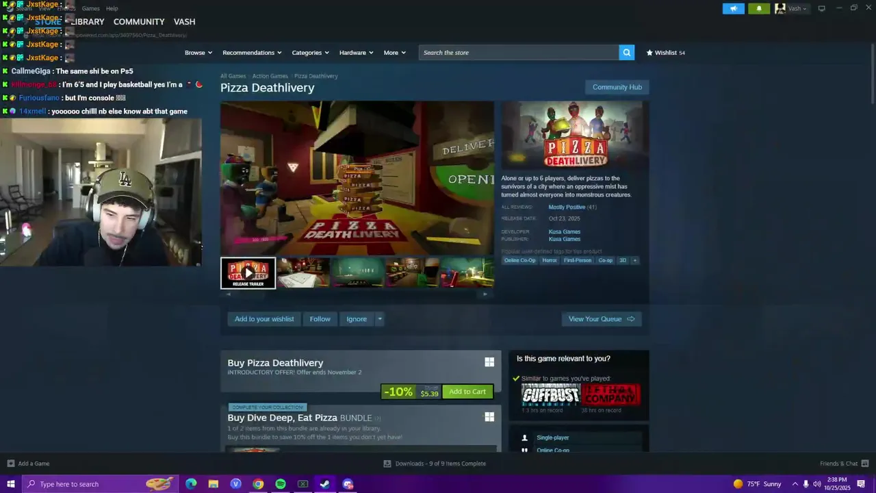Go to the VASH profile tab
Screen dimensions: 876x493
coord(185,22)
